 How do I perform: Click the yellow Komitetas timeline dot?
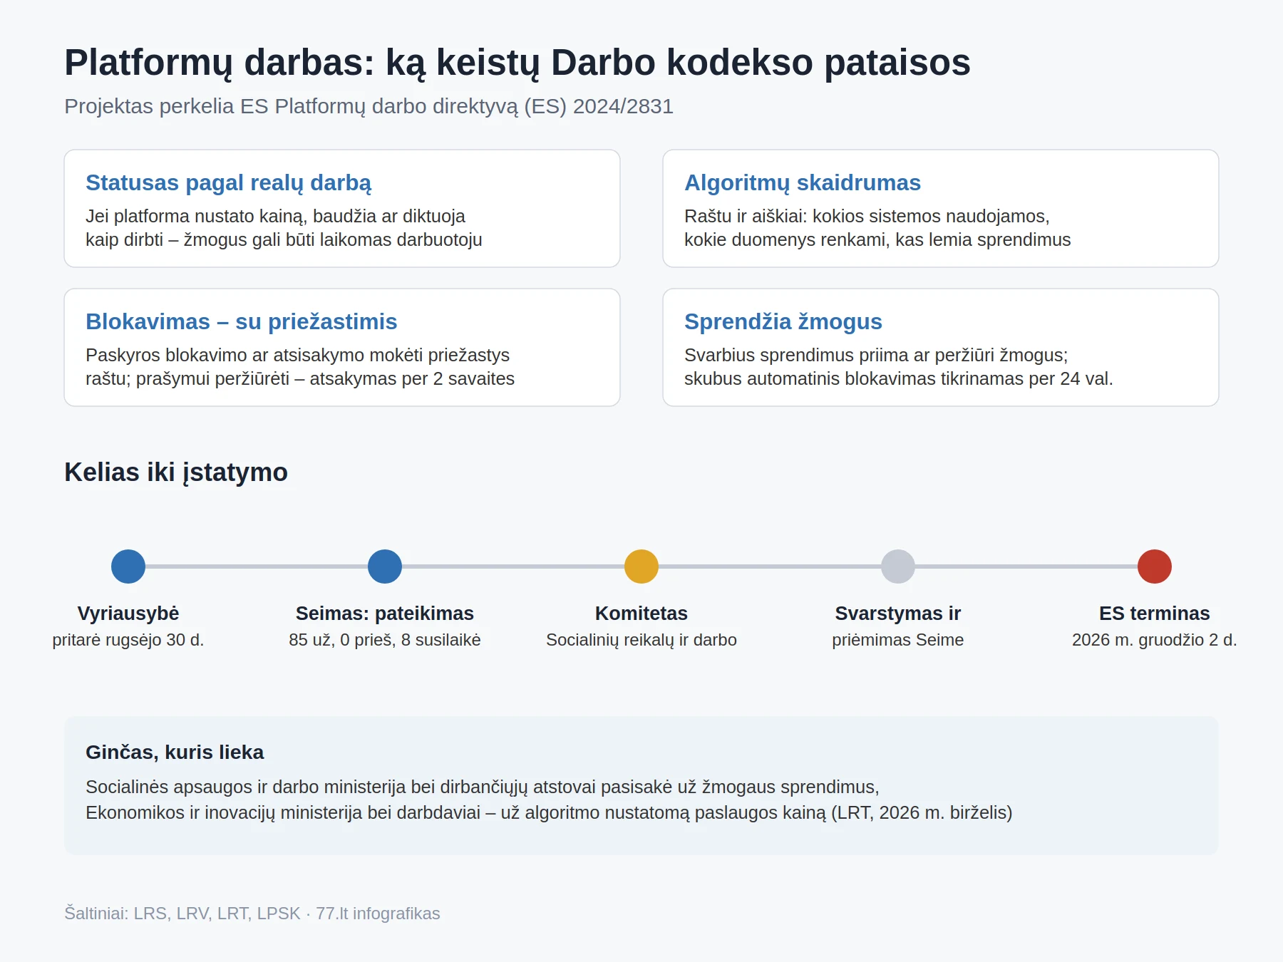(x=641, y=567)
